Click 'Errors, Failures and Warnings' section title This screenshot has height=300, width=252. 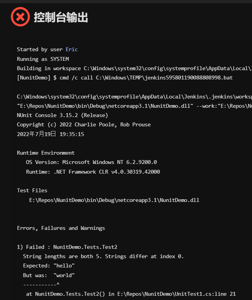pyautogui.click(x=61, y=228)
